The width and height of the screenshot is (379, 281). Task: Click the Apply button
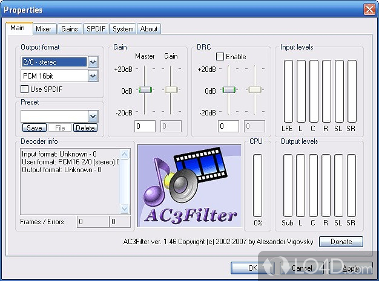pos(351,268)
